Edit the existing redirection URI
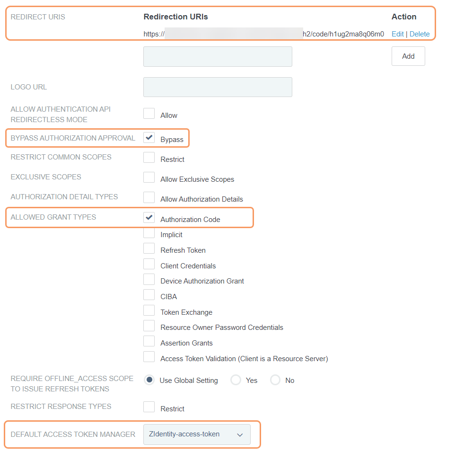This screenshot has width=455, height=452. pyautogui.click(x=397, y=34)
